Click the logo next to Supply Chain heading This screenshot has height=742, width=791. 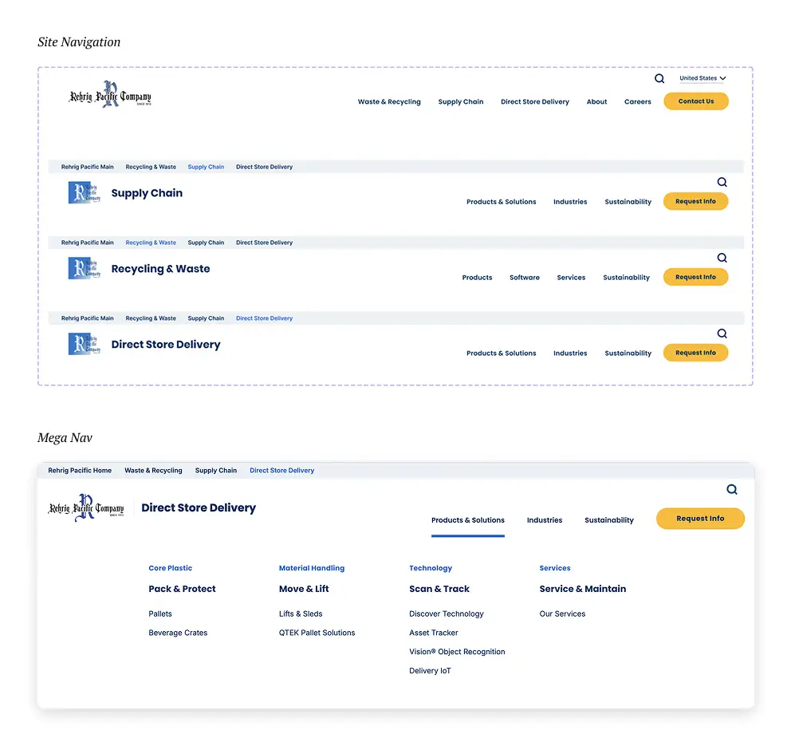[84, 191]
